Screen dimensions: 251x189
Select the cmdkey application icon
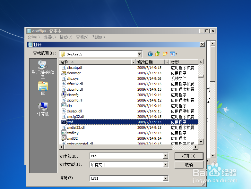pyautogui.click(x=64, y=133)
